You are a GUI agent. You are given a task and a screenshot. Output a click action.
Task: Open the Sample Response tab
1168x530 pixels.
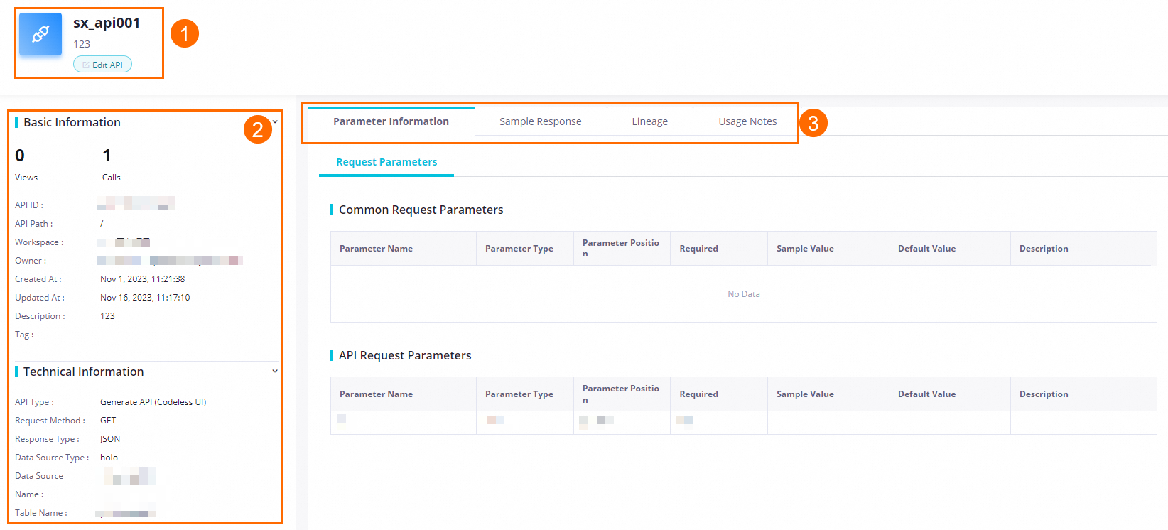(x=540, y=121)
